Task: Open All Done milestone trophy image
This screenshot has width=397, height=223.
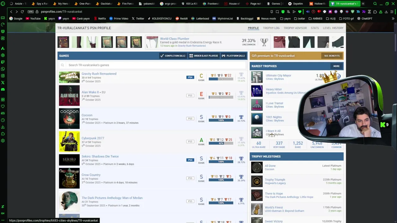Action: 257,168
